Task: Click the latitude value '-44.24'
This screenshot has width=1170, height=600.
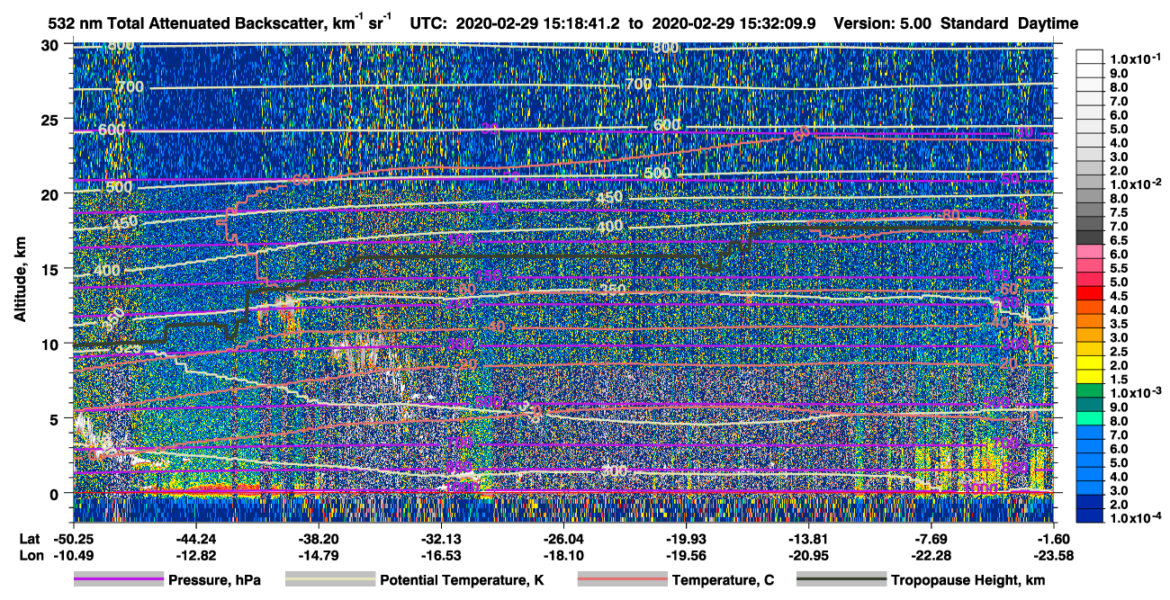Action: pos(196,538)
